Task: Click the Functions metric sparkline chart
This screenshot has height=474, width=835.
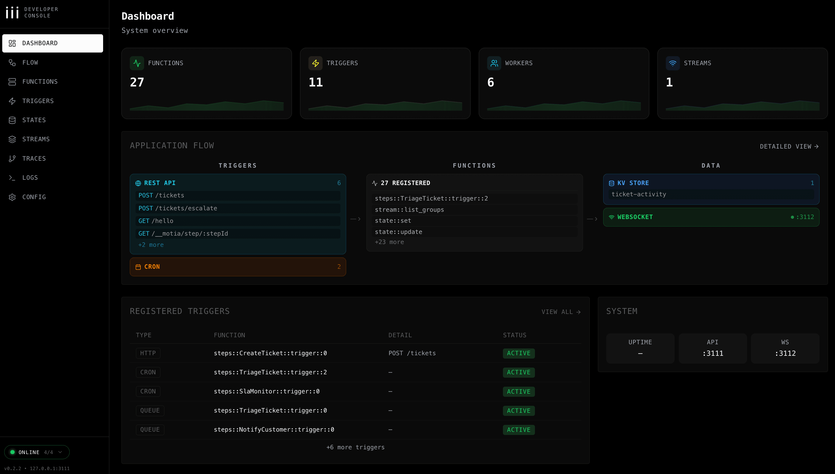Action: click(x=207, y=106)
